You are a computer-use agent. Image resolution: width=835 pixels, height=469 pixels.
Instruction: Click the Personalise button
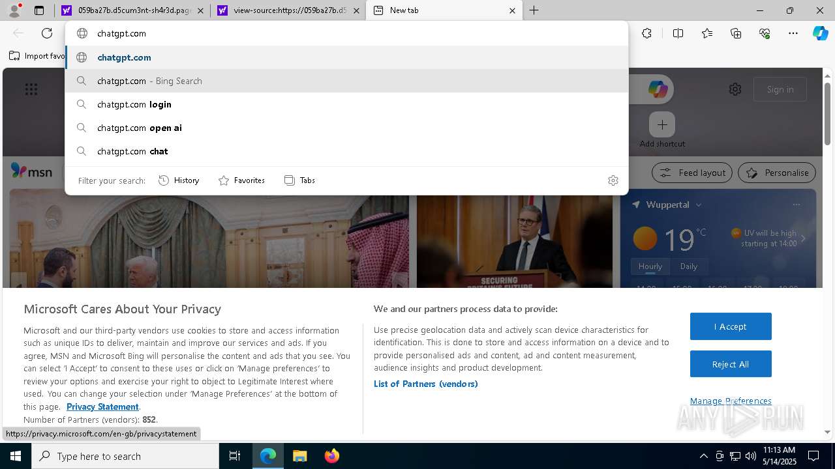tap(777, 173)
